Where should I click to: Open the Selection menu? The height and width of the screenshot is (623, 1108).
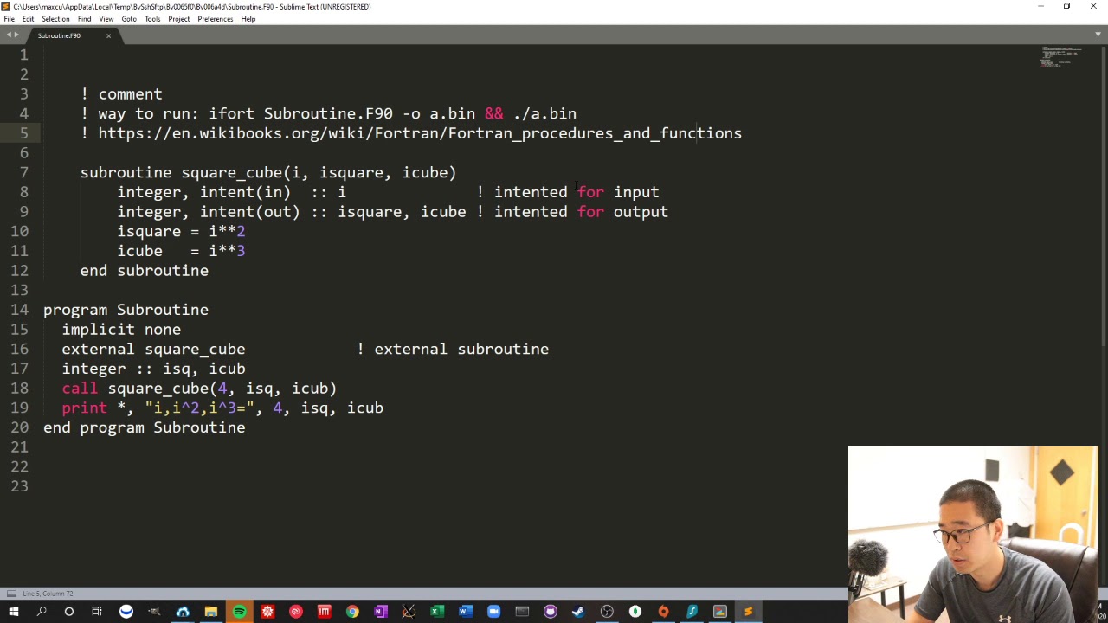click(x=55, y=19)
